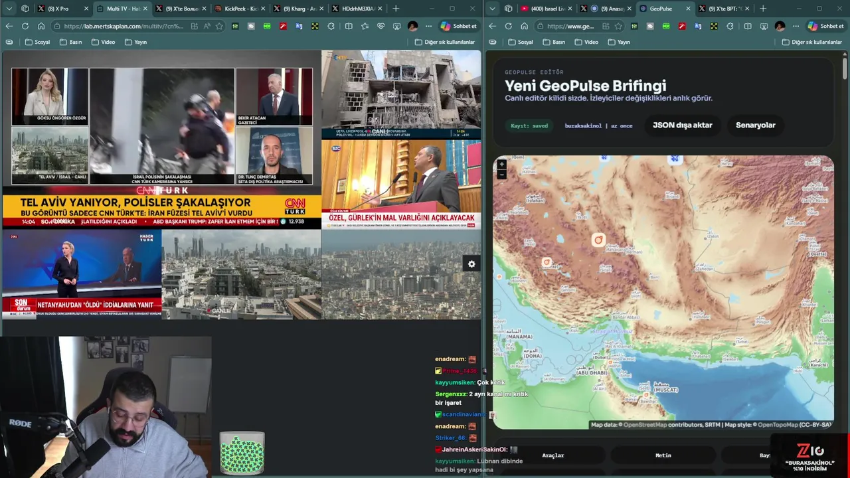Screen dimensions: 850x478
Task: Open extensions puzzle menu in left window
Action: (x=331, y=26)
